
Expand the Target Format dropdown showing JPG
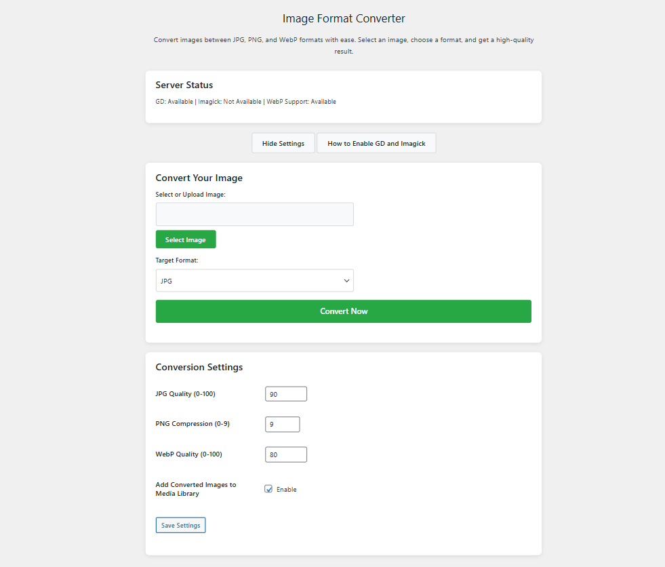coord(254,281)
